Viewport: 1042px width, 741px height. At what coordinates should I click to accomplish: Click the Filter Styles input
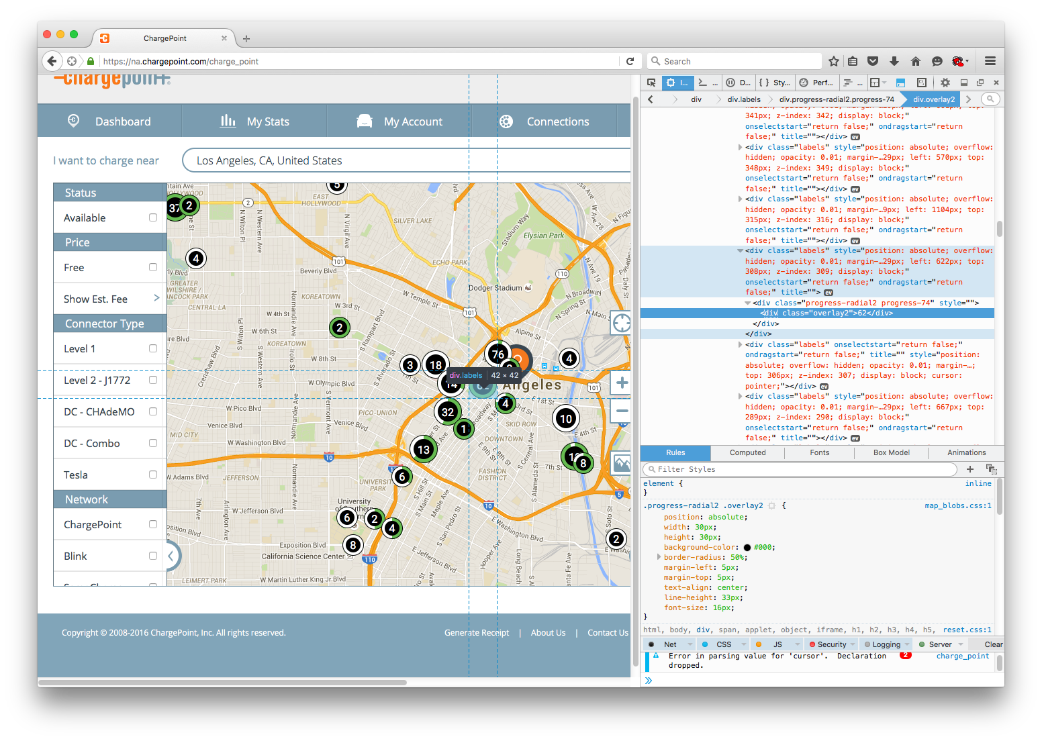coord(800,469)
